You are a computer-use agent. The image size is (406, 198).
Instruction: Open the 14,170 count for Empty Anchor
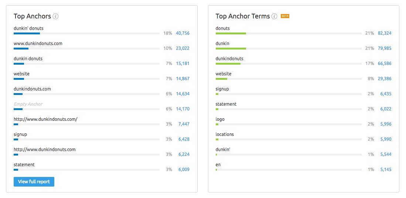[x=183, y=109]
